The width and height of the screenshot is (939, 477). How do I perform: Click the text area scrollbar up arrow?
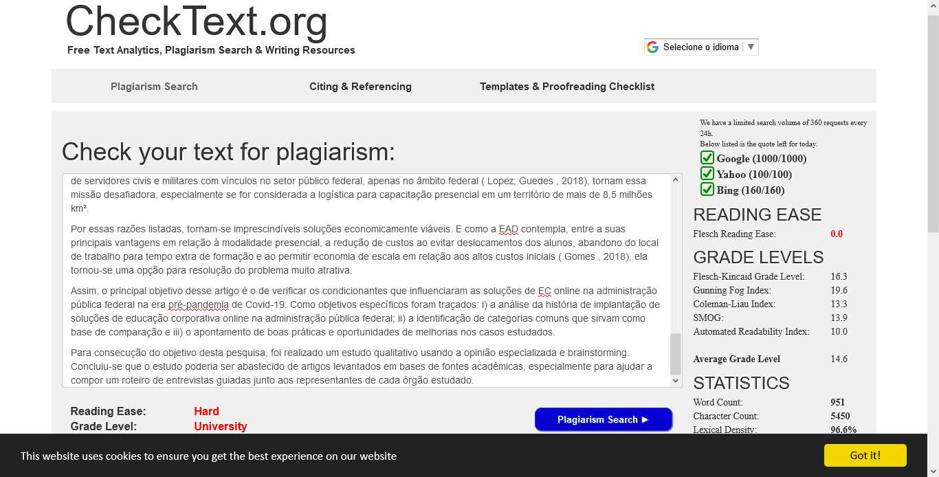[676, 180]
